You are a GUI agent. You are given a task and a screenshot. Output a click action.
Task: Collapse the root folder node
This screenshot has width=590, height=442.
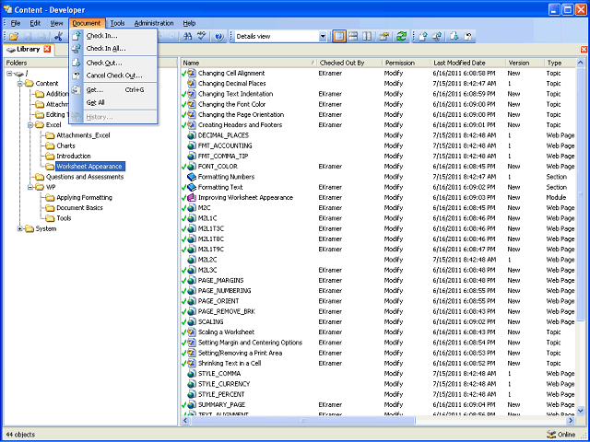[x=9, y=74]
